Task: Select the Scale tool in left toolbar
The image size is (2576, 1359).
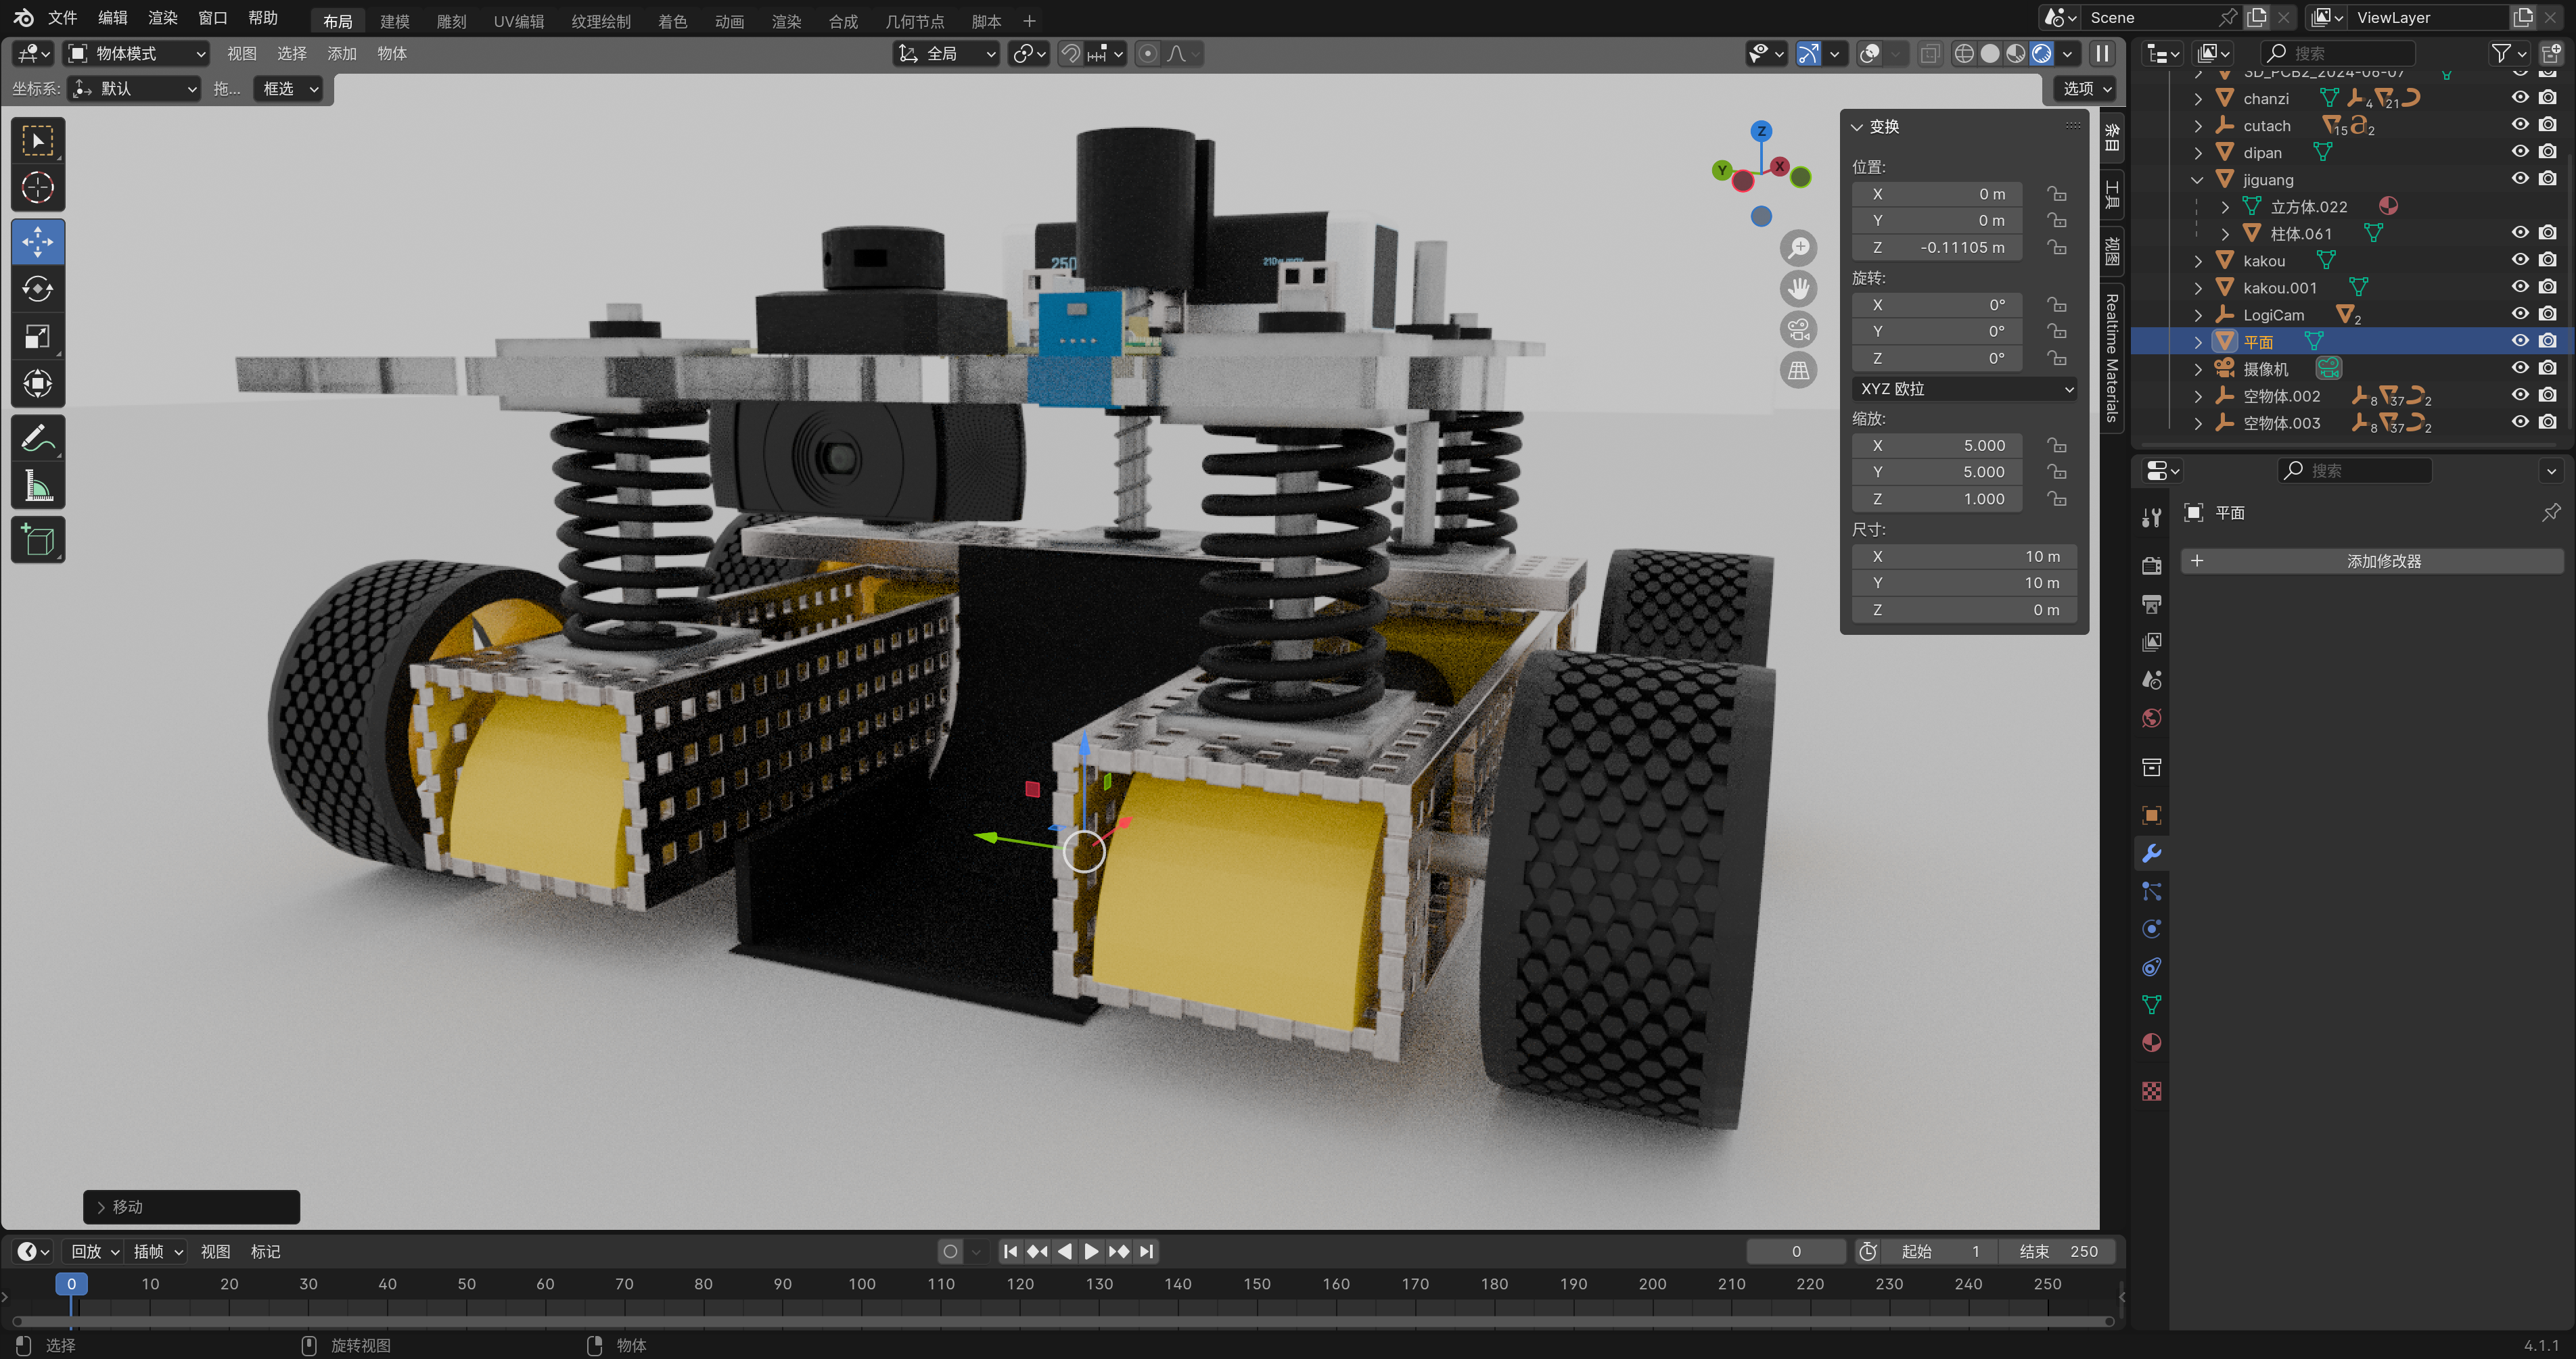Action: pos(38,337)
